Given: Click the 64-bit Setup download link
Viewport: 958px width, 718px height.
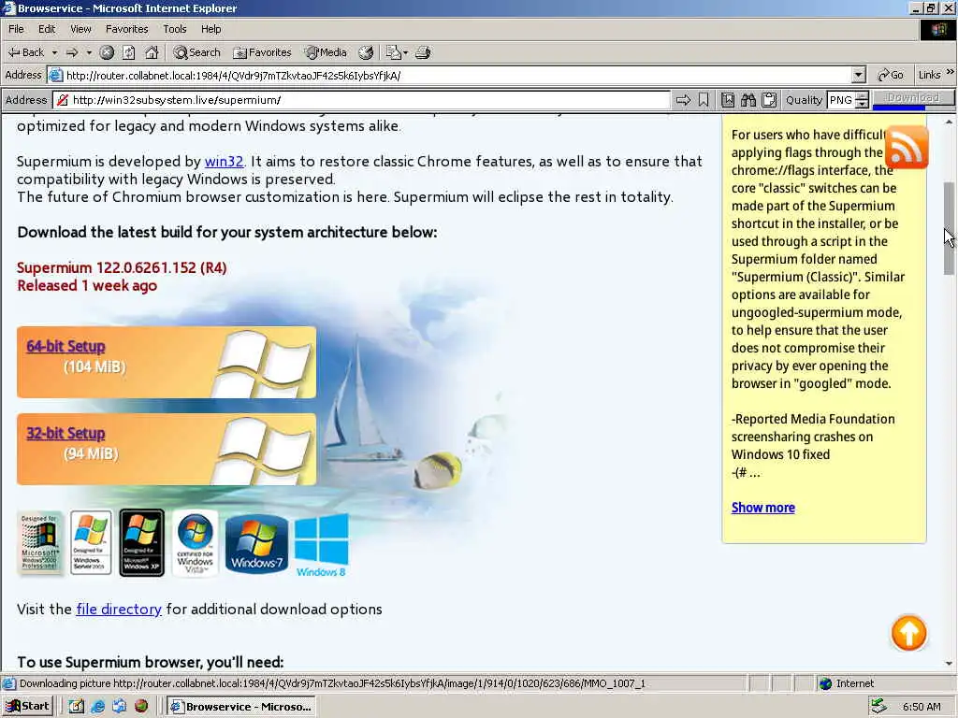Looking at the screenshot, I should 66,346.
